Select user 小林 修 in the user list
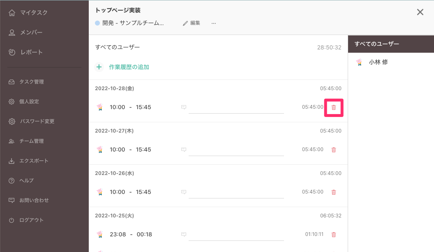 coord(378,63)
